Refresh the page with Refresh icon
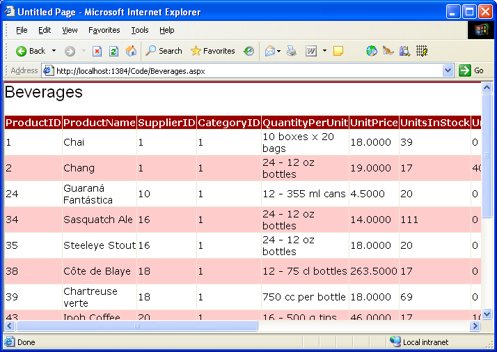497x352 pixels. [x=113, y=51]
